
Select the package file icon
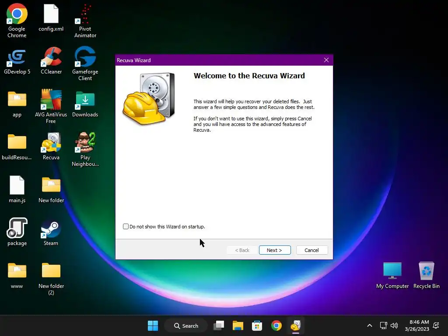(17, 232)
